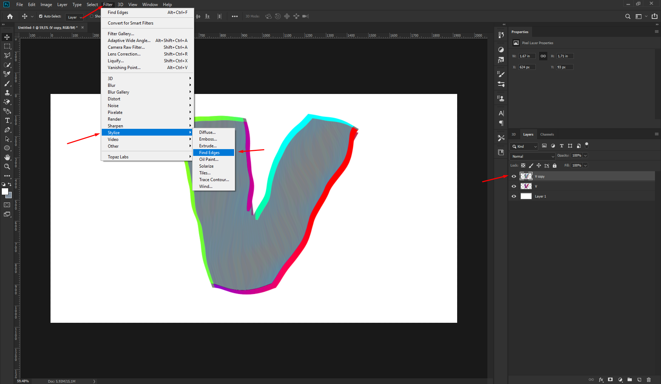Click the Share icon at top right
This screenshot has width=661, height=384.
[x=655, y=16]
